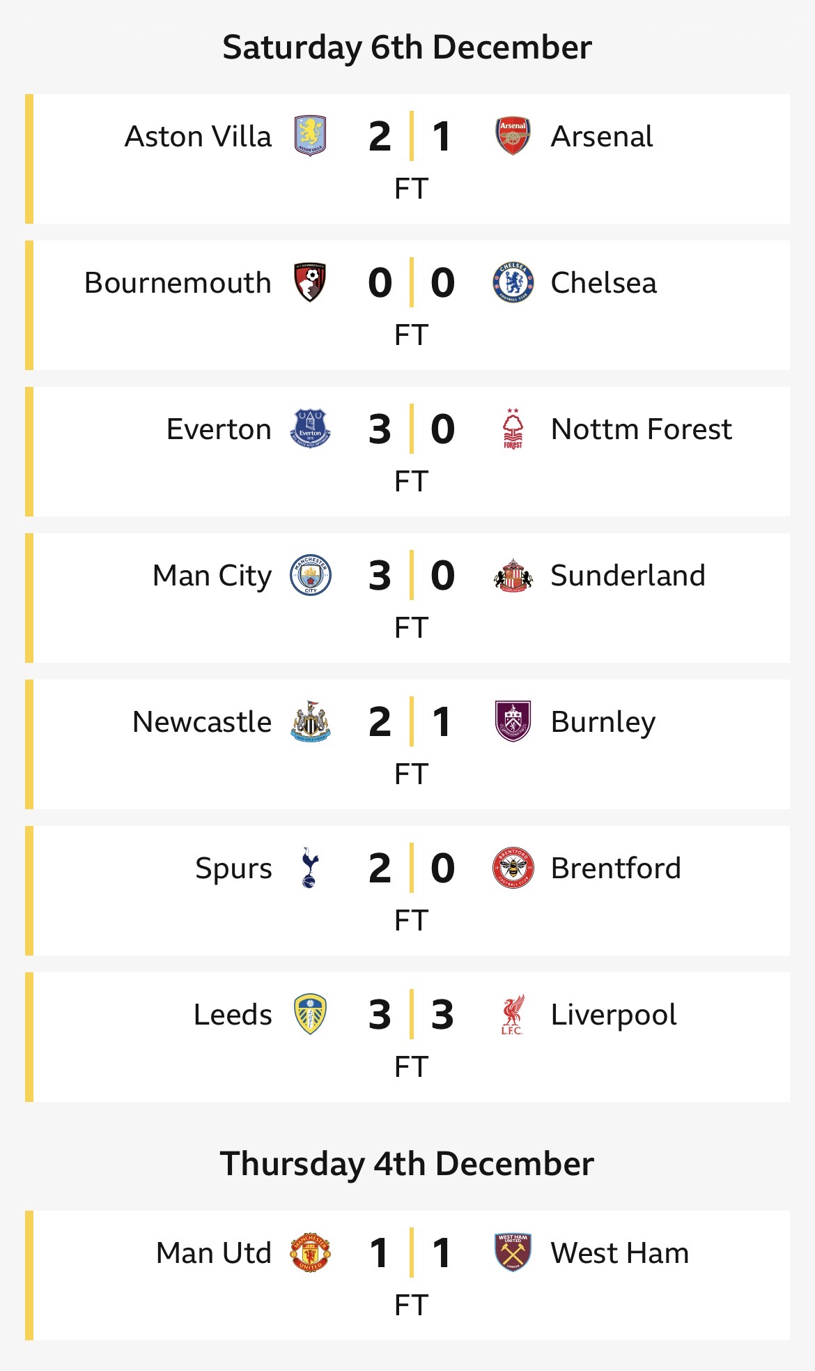Tap the Brentford bee badge
Viewport: 815px width, 1371px height.
513,868
